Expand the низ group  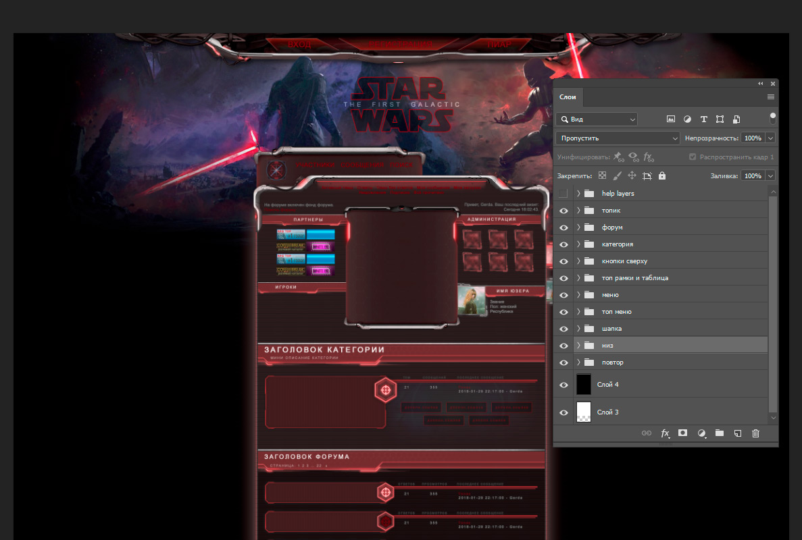(x=578, y=346)
